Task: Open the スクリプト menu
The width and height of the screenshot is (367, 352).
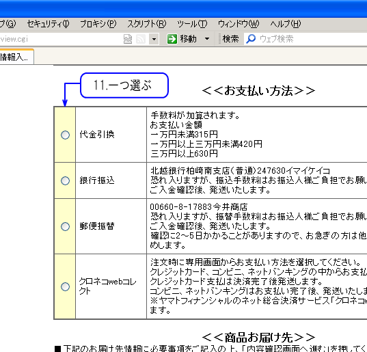Action: (x=147, y=24)
